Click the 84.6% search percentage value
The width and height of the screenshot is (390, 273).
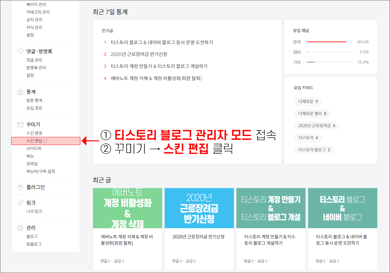point(363,42)
